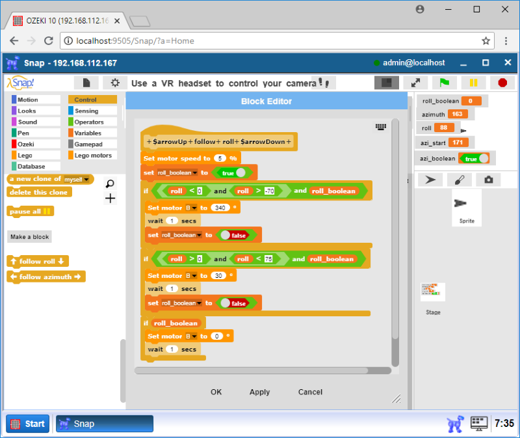Screen dimensions: 520x438
Task: Pause all scripts with the yellow pause button
Action: pos(473,83)
